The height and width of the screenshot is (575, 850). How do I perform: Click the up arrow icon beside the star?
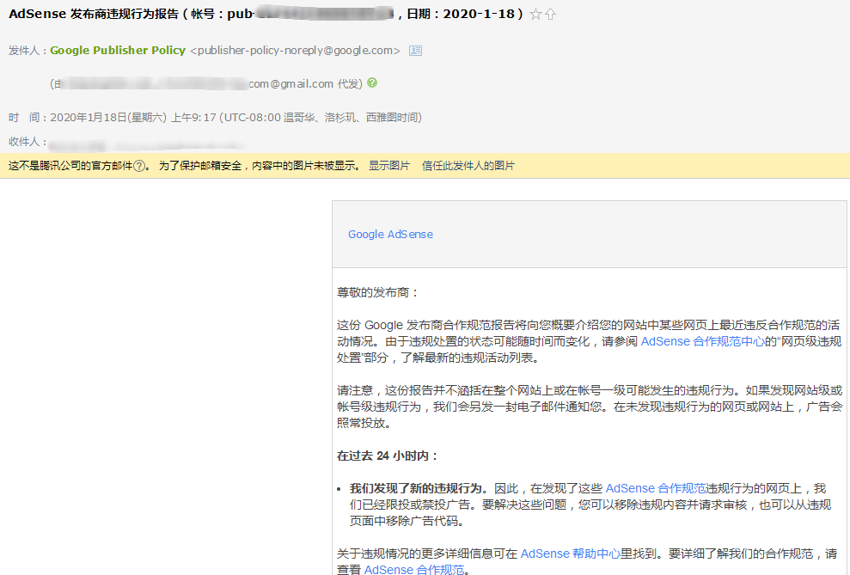(x=550, y=14)
